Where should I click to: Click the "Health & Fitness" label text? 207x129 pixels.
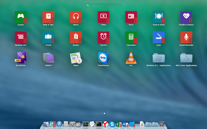[x=186, y=25]
